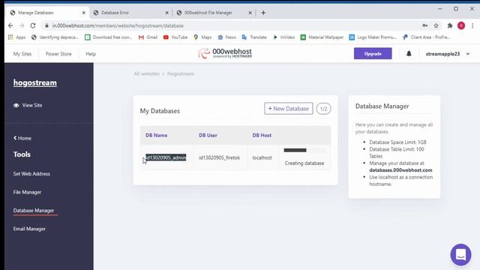Open the Maps bookmark
This screenshot has width=480, height=270.
[202, 37]
